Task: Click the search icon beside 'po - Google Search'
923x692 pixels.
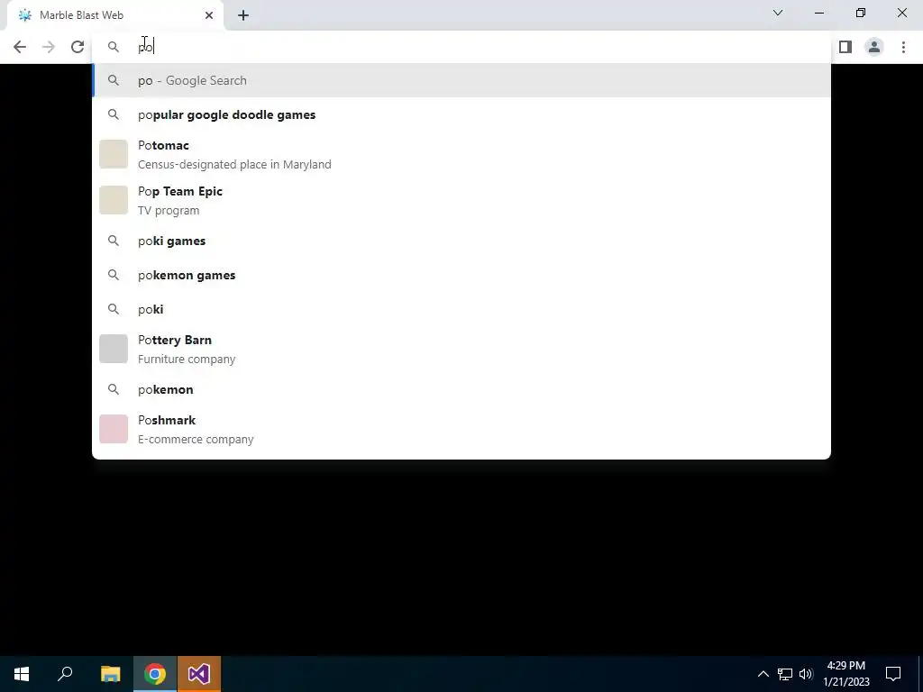Action: (114, 80)
